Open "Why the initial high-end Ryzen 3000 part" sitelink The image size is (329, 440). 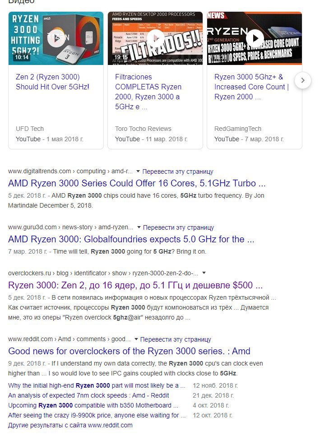(97, 385)
